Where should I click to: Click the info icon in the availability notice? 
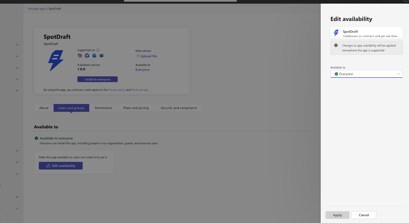[336, 45]
